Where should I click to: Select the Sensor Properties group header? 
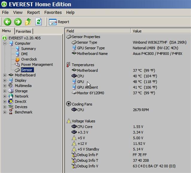[83, 37]
